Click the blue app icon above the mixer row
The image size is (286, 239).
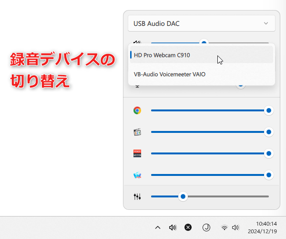137,175
